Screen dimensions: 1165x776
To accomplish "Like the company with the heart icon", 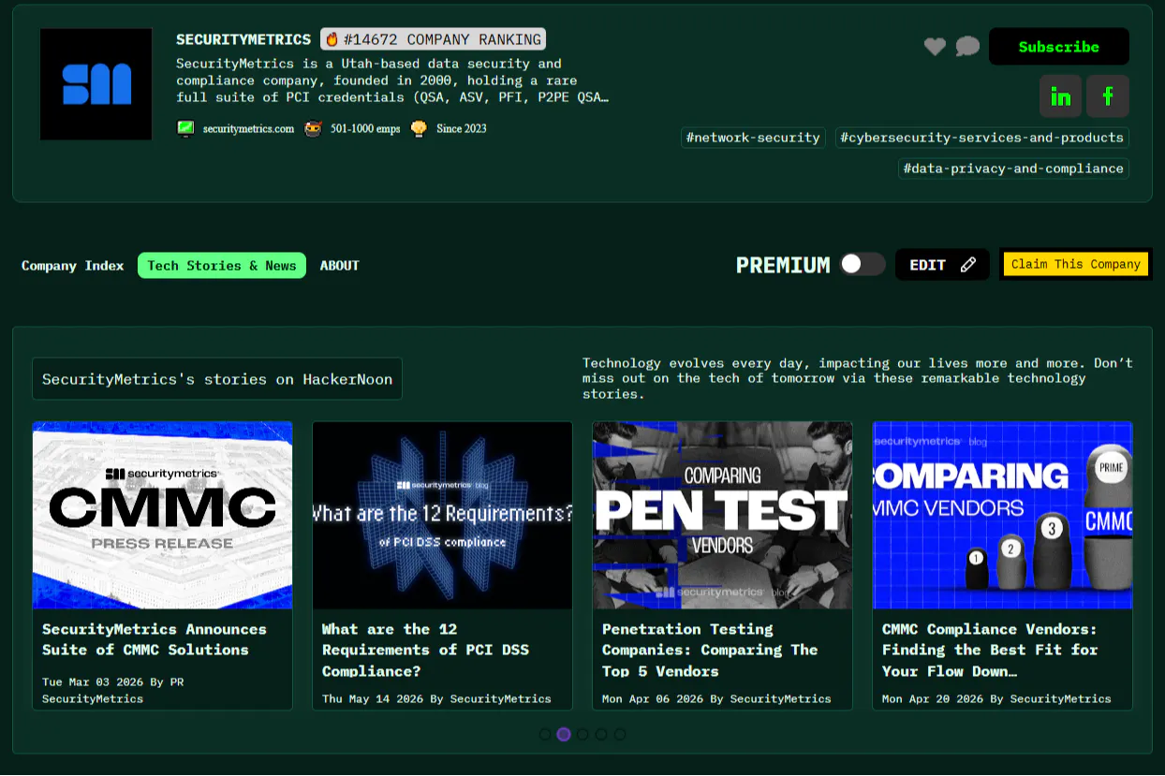I will pos(935,47).
